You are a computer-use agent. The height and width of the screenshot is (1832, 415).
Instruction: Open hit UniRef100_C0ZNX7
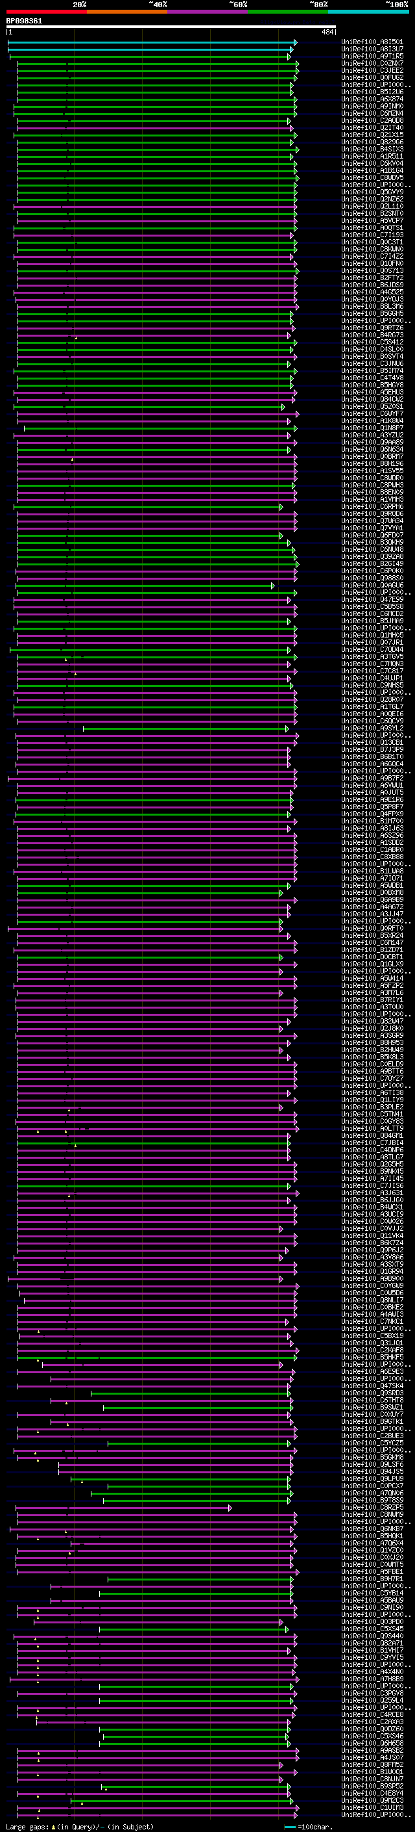tap(372, 63)
